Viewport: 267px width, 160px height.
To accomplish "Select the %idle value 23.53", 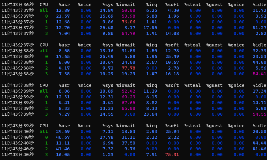I will tap(259, 56).
